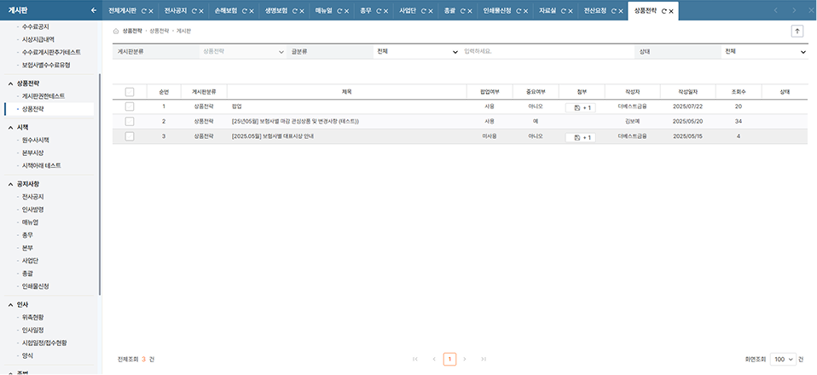This screenshot has width=817, height=375.
Task: Open the 글분류 dropdown
Action: (417, 52)
